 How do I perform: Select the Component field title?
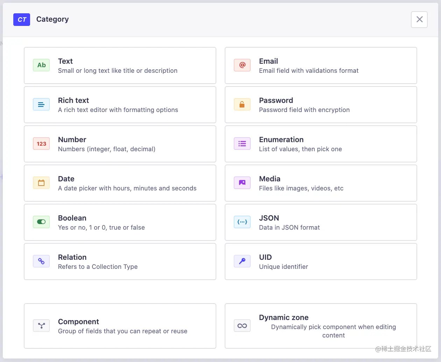[x=78, y=322]
